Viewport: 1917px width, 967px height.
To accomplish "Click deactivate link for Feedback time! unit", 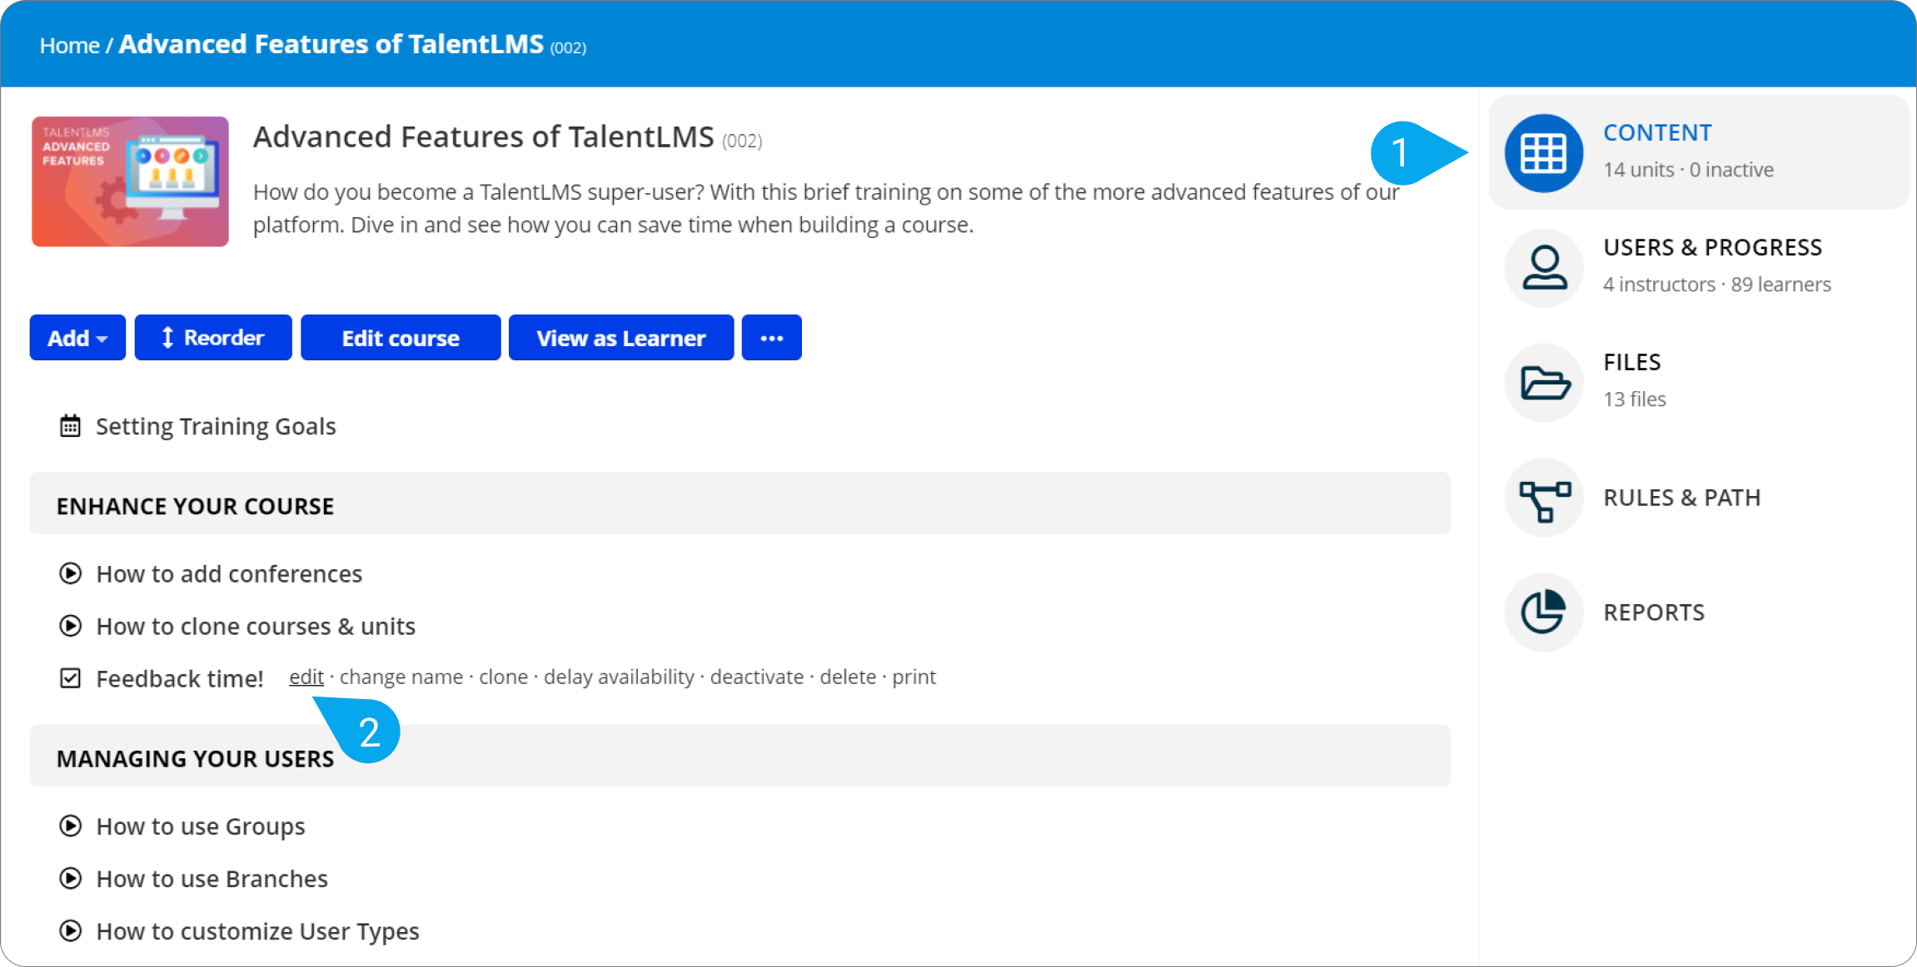I will pyautogui.click(x=756, y=677).
